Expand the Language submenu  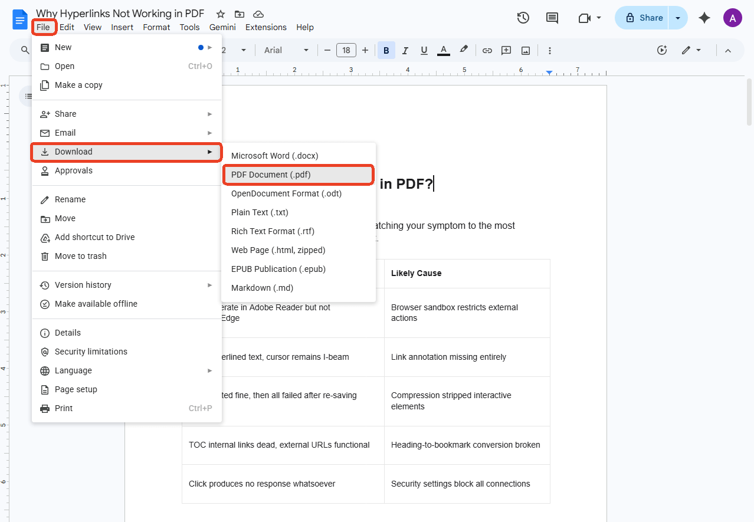tap(127, 370)
